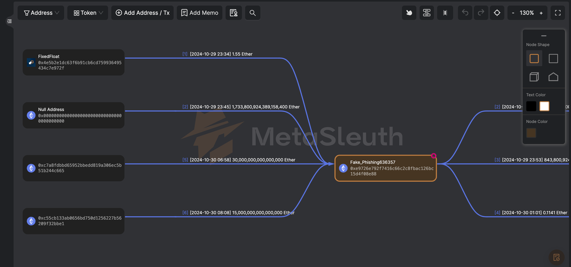The height and width of the screenshot is (267, 571).
Task: Click the Add Address / Tx button
Action: coord(142,13)
